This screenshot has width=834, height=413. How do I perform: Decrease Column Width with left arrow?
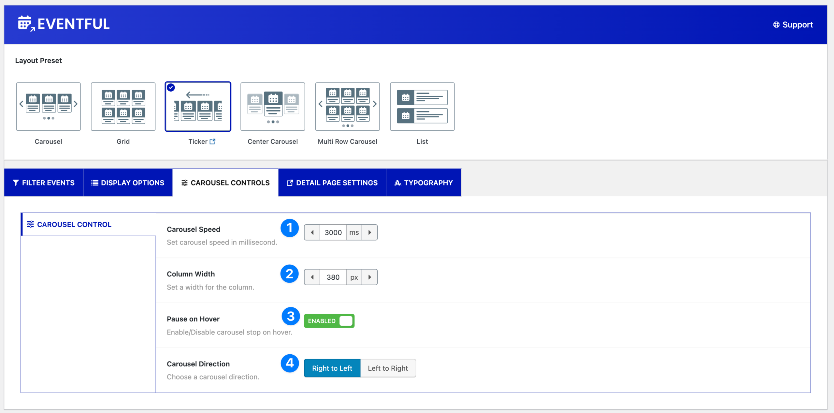(312, 277)
